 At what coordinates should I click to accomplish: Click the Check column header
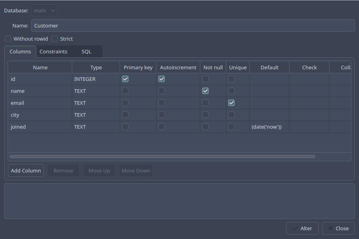point(309,67)
